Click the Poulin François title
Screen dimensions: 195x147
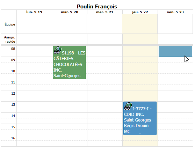97,7
